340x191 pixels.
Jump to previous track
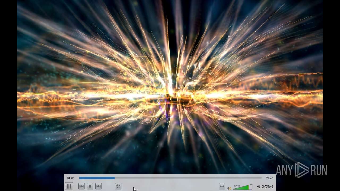[82, 186]
